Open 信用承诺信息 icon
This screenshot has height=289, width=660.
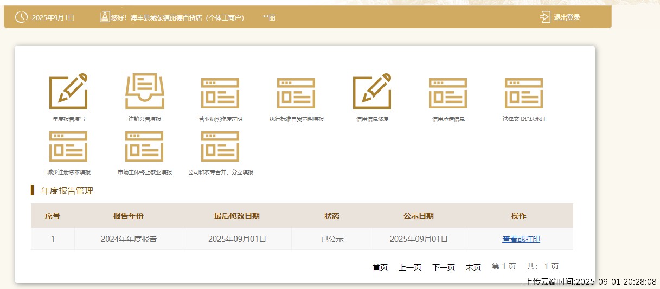click(x=448, y=93)
